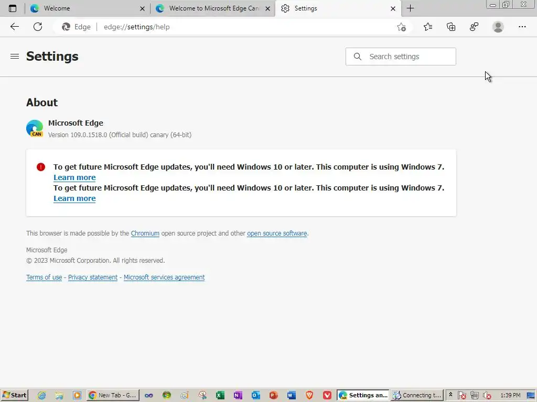This screenshot has height=402, width=537.
Task: Launch Brave browser from the taskbar
Action: click(309, 396)
